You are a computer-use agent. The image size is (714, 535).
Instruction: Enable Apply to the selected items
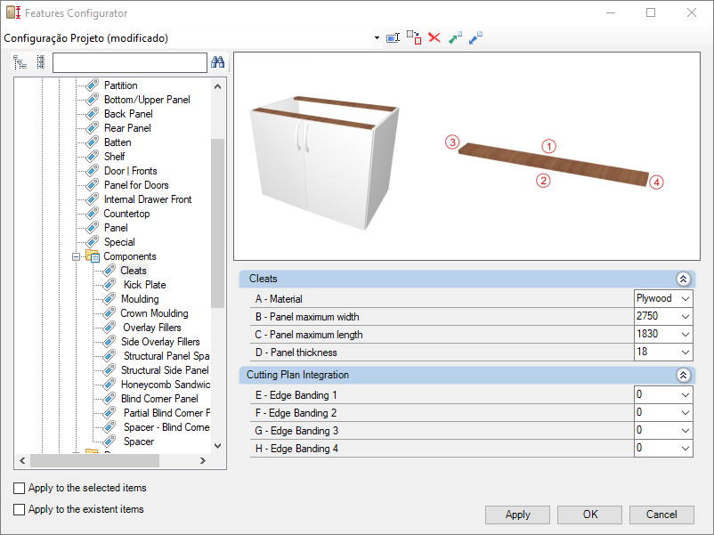19,488
